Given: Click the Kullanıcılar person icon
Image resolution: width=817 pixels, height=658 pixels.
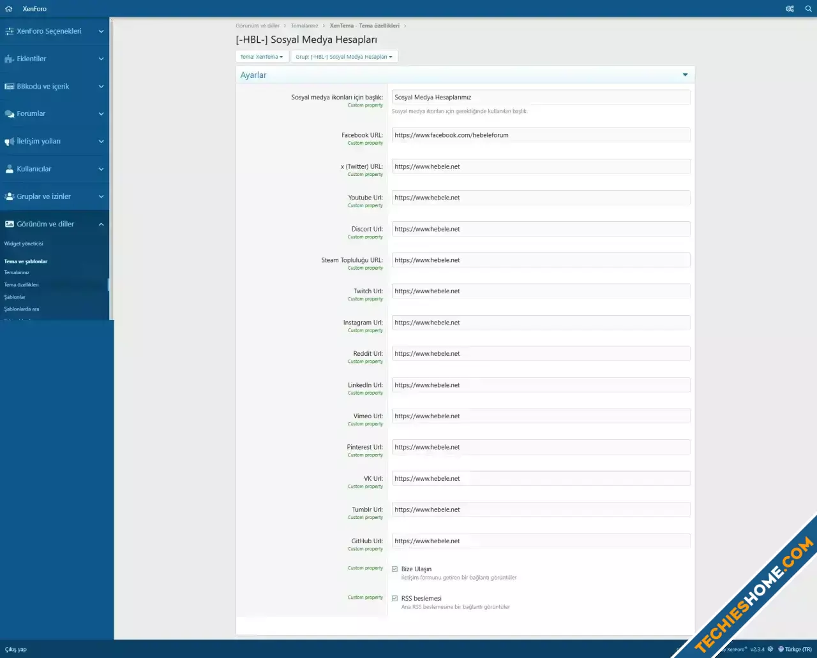Looking at the screenshot, I should pos(10,169).
